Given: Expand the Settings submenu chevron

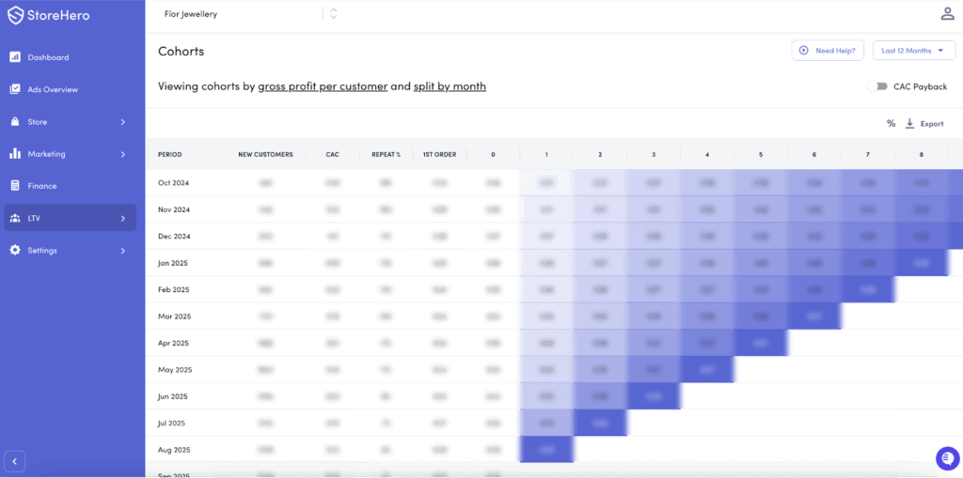Looking at the screenshot, I should pyautogui.click(x=123, y=251).
